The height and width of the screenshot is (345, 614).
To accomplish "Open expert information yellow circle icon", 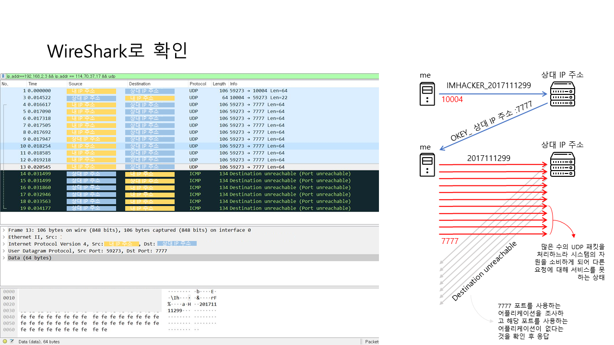I will pyautogui.click(x=5, y=342).
